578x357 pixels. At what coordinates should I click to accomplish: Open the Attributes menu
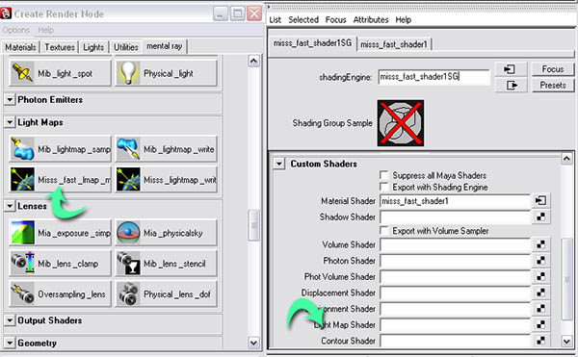pos(371,20)
